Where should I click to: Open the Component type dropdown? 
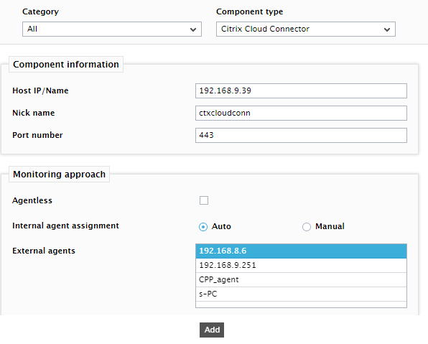(x=306, y=29)
